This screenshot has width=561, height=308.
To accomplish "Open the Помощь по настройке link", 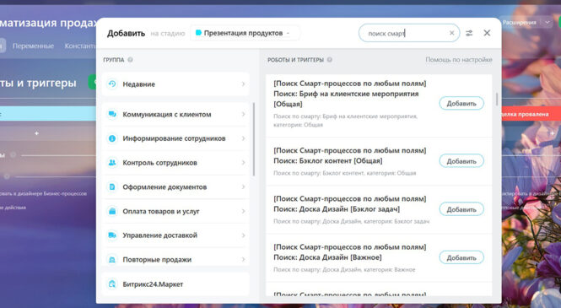I will coord(459,60).
